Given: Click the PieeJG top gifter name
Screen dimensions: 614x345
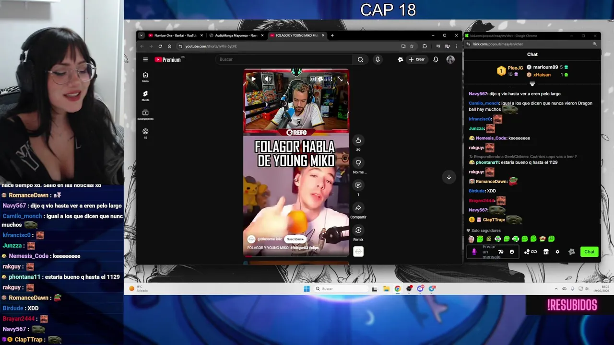Looking at the screenshot, I should [515, 68].
